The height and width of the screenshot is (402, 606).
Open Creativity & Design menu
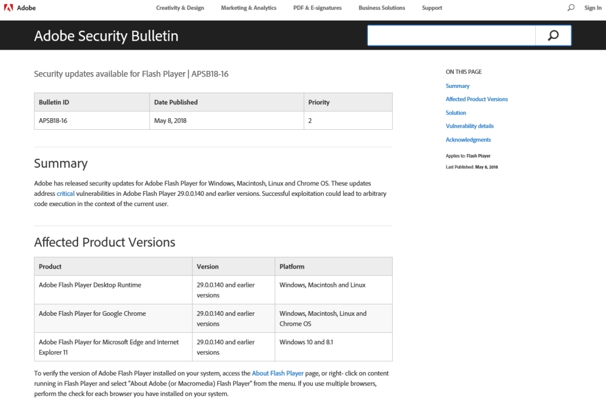pyautogui.click(x=180, y=8)
